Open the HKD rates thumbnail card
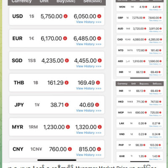 pos(139,102)
